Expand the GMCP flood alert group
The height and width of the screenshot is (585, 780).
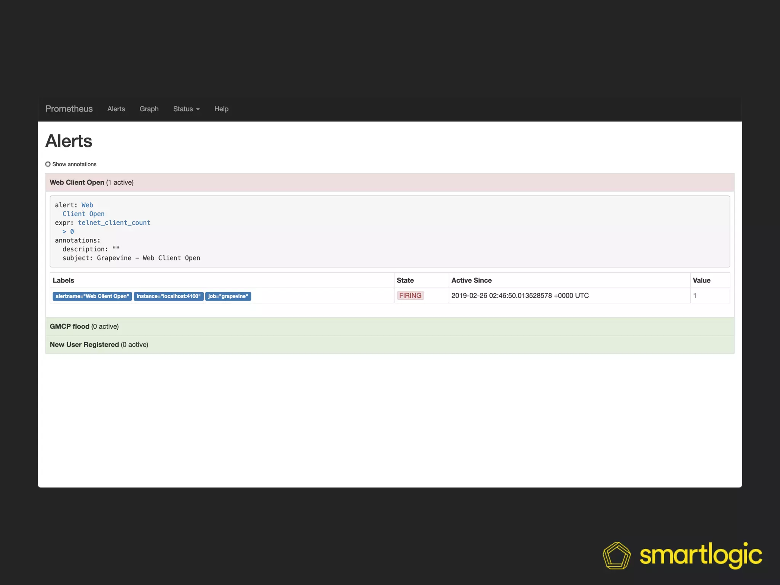tap(84, 326)
